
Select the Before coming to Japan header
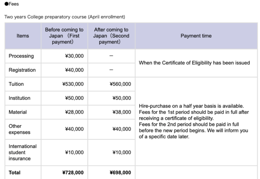point(64,36)
